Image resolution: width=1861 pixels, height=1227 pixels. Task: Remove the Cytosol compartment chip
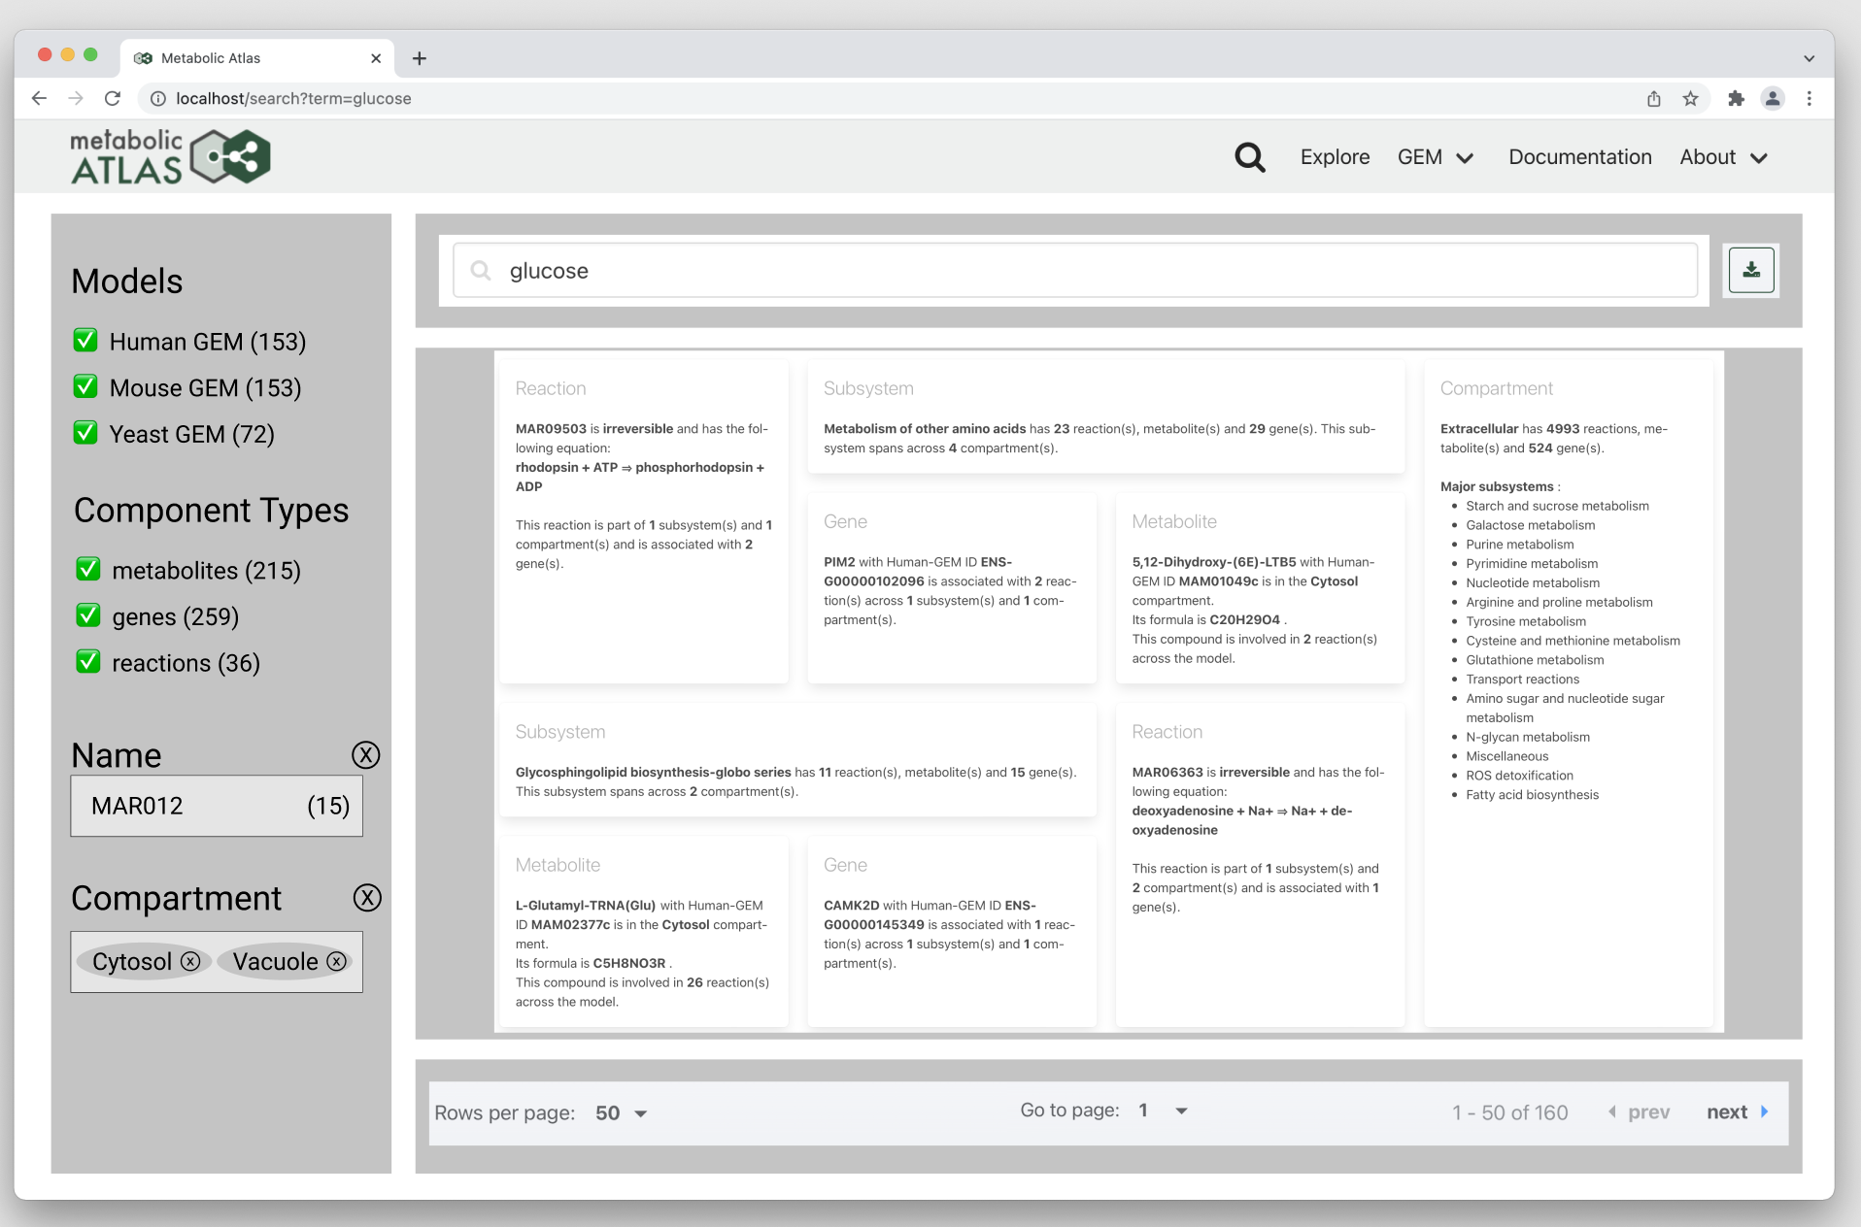point(191,962)
